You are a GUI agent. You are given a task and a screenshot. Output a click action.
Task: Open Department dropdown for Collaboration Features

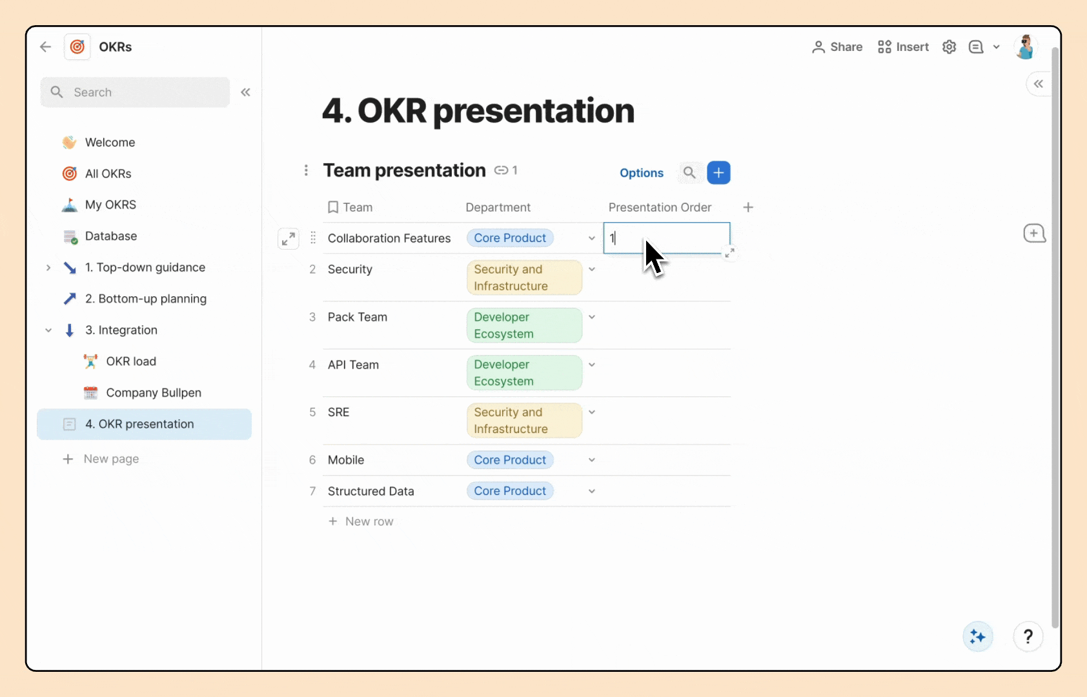[x=591, y=238]
